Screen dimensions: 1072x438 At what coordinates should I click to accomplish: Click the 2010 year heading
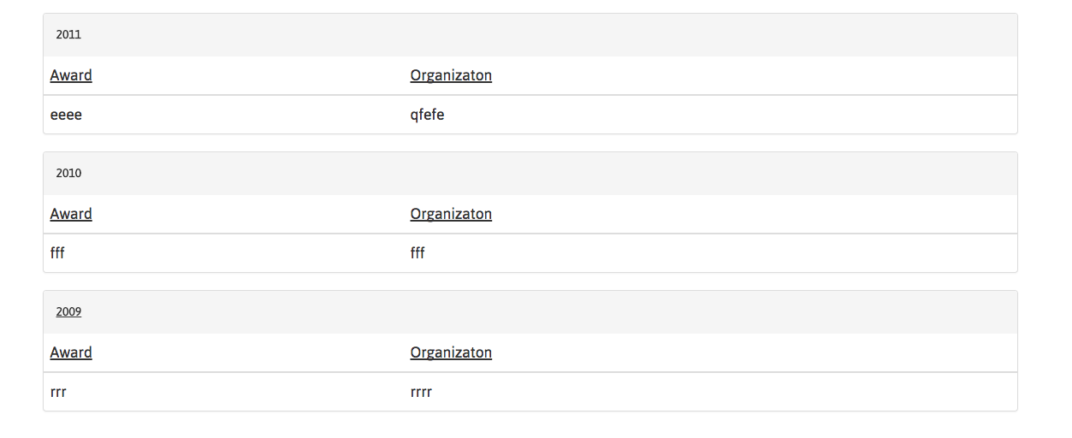click(x=68, y=174)
